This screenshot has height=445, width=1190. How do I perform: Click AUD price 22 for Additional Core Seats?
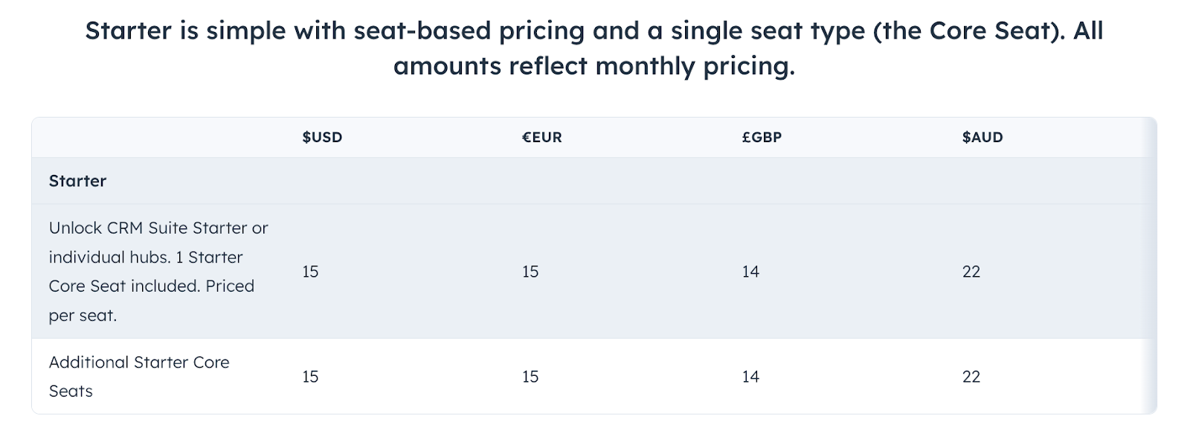pos(971,377)
